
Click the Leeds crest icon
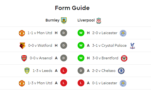27,71
